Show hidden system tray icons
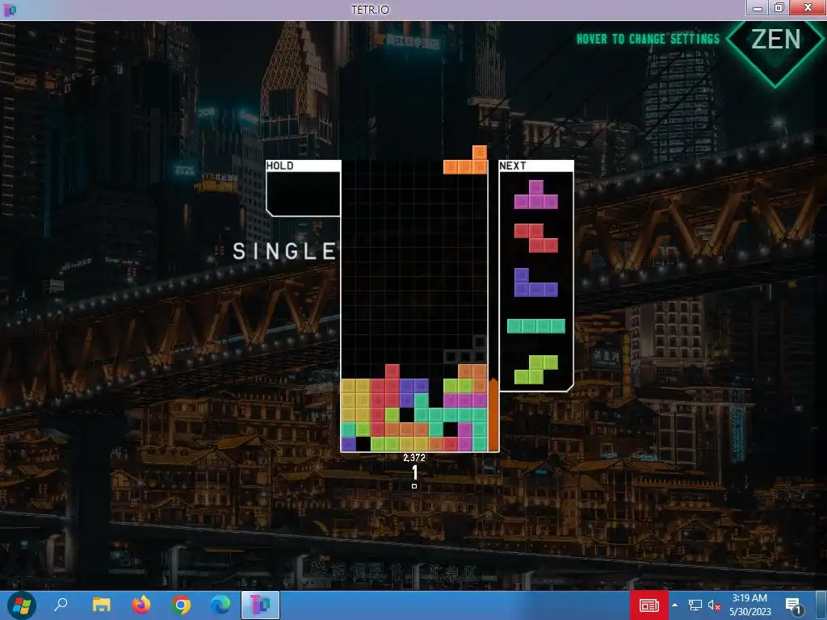This screenshot has height=620, width=827. (674, 605)
